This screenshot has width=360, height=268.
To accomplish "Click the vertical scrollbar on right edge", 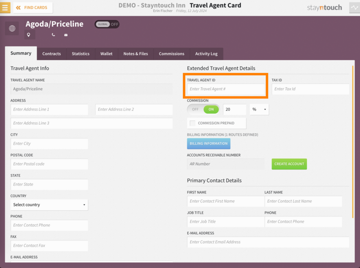I will 353,142.
